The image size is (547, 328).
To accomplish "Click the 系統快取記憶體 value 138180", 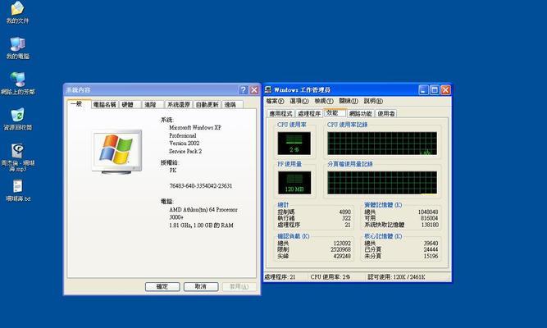I will [x=429, y=225].
